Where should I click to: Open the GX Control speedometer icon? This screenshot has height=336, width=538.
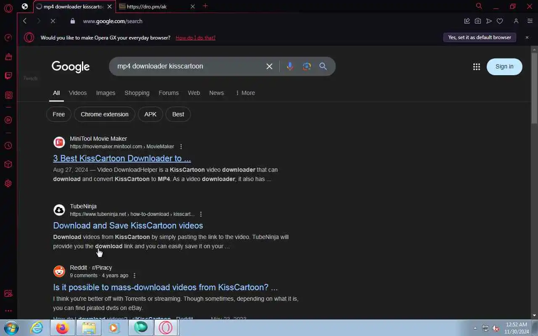point(8,38)
